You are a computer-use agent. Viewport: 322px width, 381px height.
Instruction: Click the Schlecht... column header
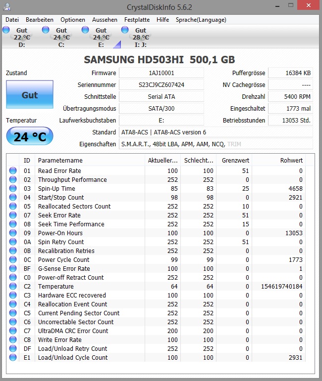click(x=199, y=161)
